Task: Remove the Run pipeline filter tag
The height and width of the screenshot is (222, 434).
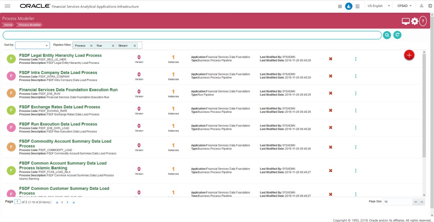Action: tap(113, 46)
